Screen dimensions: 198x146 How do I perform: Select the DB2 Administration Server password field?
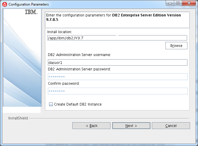[118, 77]
